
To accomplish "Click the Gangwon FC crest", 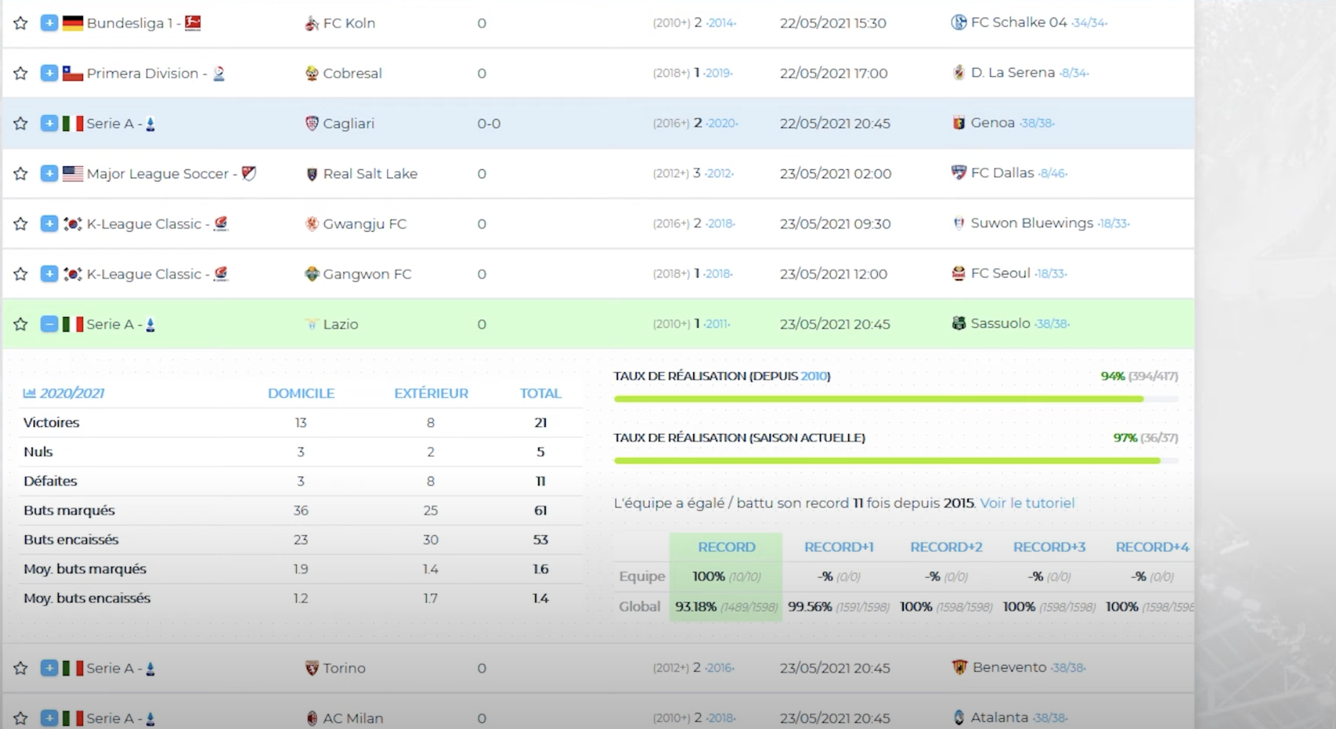I will [311, 274].
